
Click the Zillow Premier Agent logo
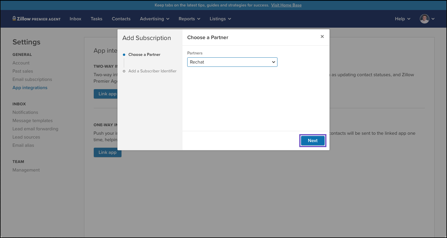pyautogui.click(x=37, y=19)
